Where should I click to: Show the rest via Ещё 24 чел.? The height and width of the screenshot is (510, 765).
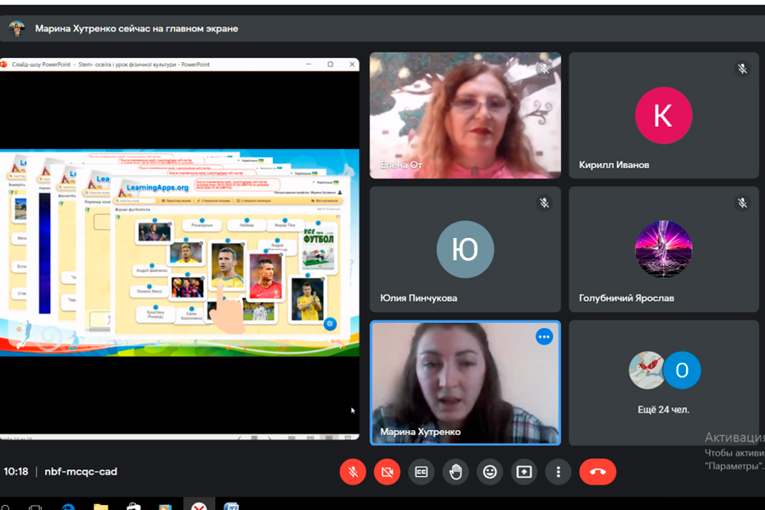point(664,410)
